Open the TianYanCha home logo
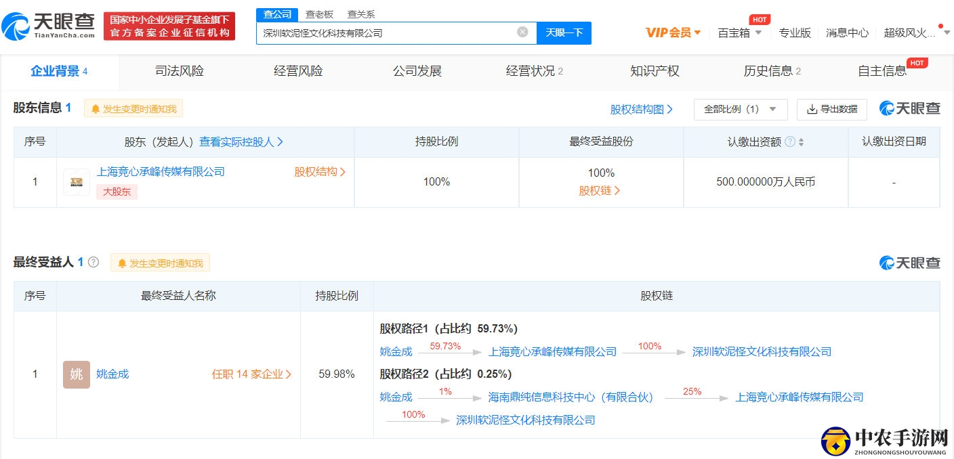The height and width of the screenshot is (459, 954). click(x=49, y=26)
